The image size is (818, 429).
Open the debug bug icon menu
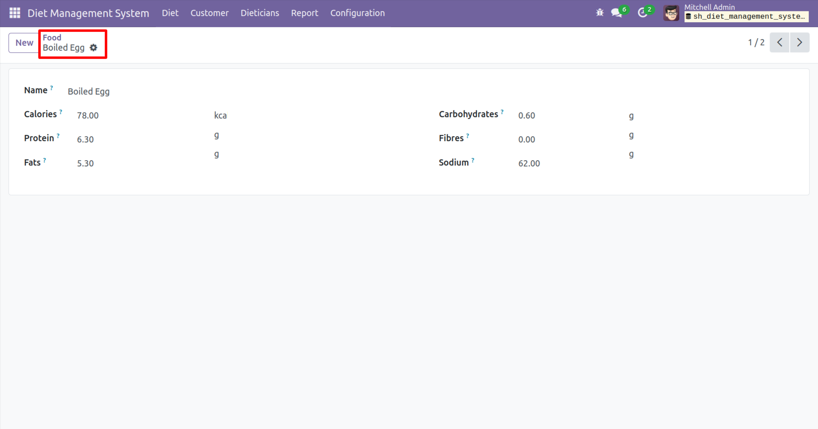(x=600, y=13)
